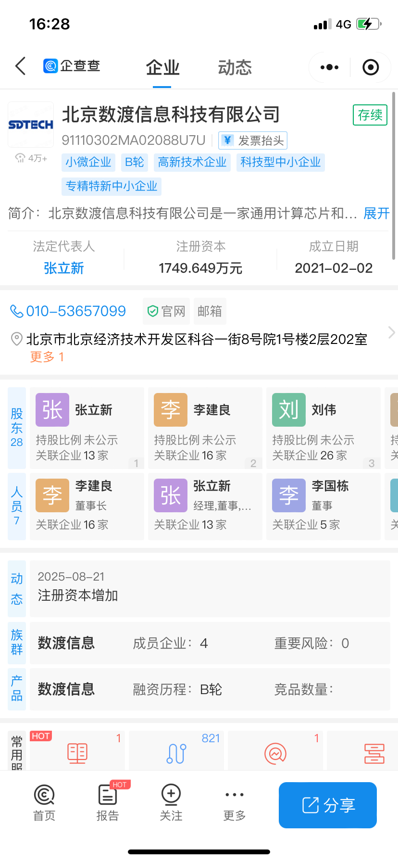The width and height of the screenshot is (398, 862).
Task: Switch to the 动态 tab
Action: [235, 67]
